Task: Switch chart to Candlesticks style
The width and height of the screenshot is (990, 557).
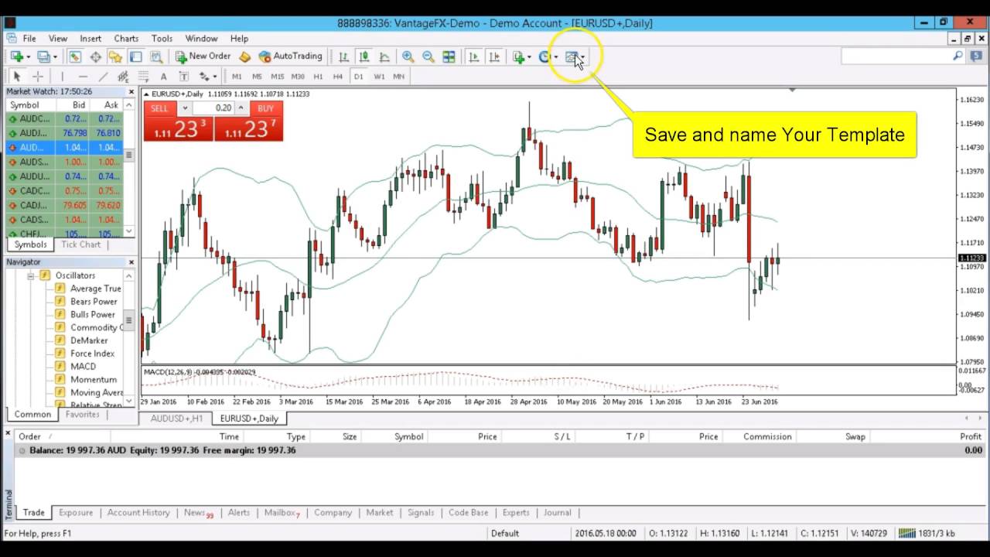Action: point(364,56)
